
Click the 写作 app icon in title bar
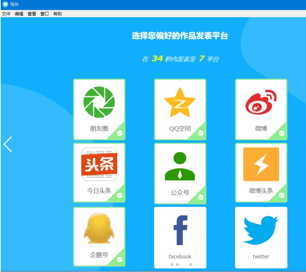(5, 4)
